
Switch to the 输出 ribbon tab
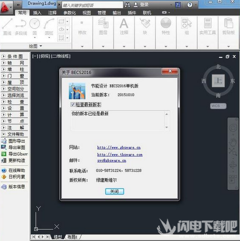117,13
